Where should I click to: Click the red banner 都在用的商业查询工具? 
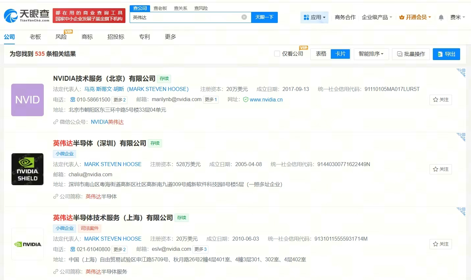click(89, 15)
